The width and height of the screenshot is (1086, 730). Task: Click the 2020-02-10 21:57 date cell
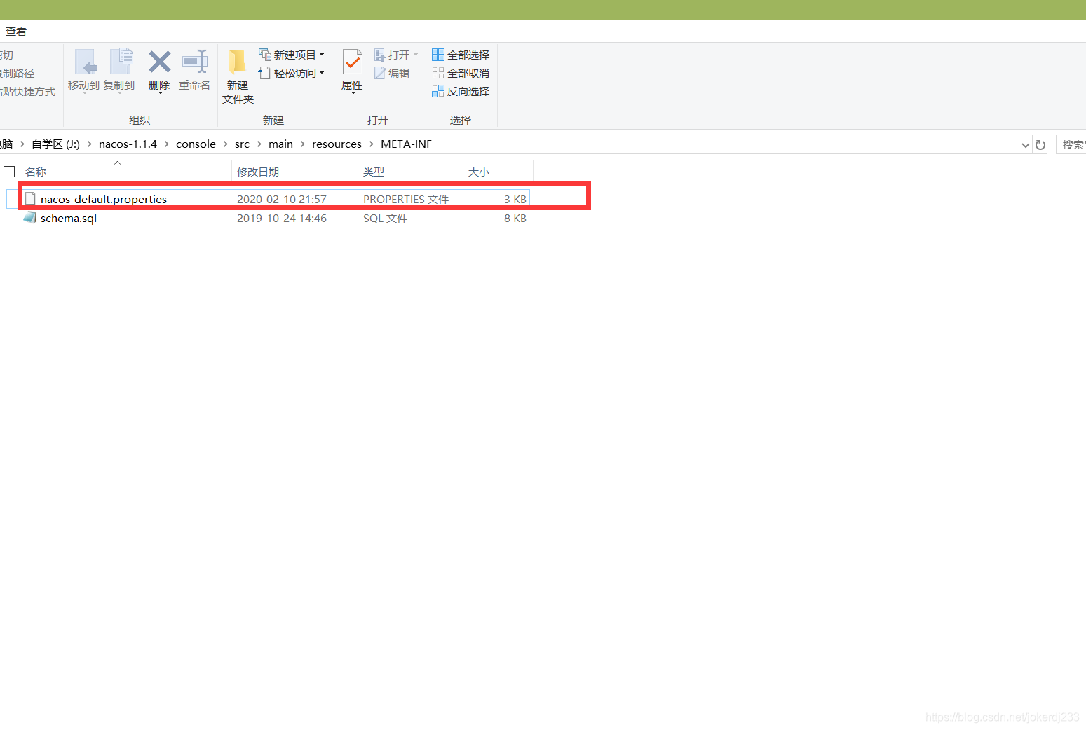coord(282,199)
